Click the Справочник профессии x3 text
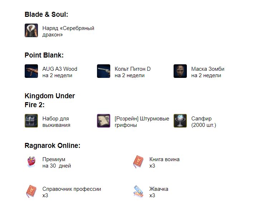Screen dimensions: 262x209 [72, 192]
